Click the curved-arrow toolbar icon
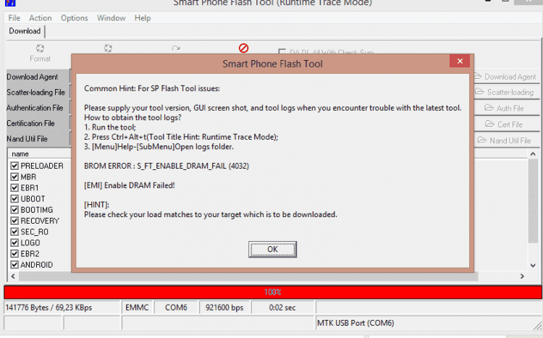543x338 pixels. [176, 48]
